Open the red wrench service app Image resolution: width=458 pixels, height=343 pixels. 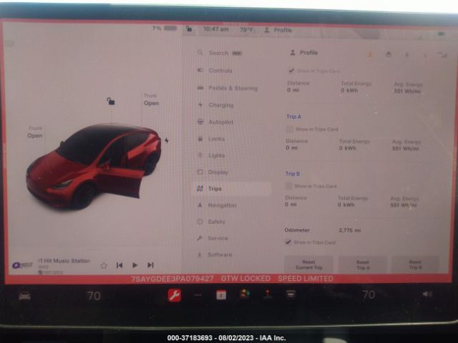coord(175,295)
